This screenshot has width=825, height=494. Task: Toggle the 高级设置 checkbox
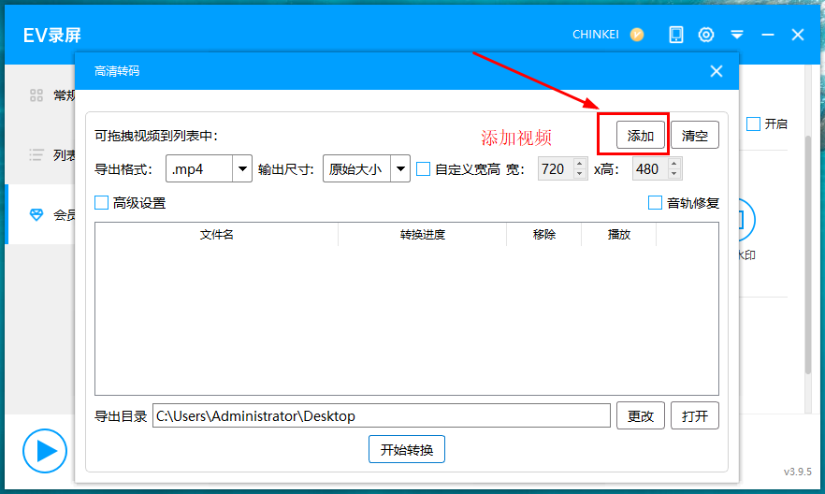point(102,203)
